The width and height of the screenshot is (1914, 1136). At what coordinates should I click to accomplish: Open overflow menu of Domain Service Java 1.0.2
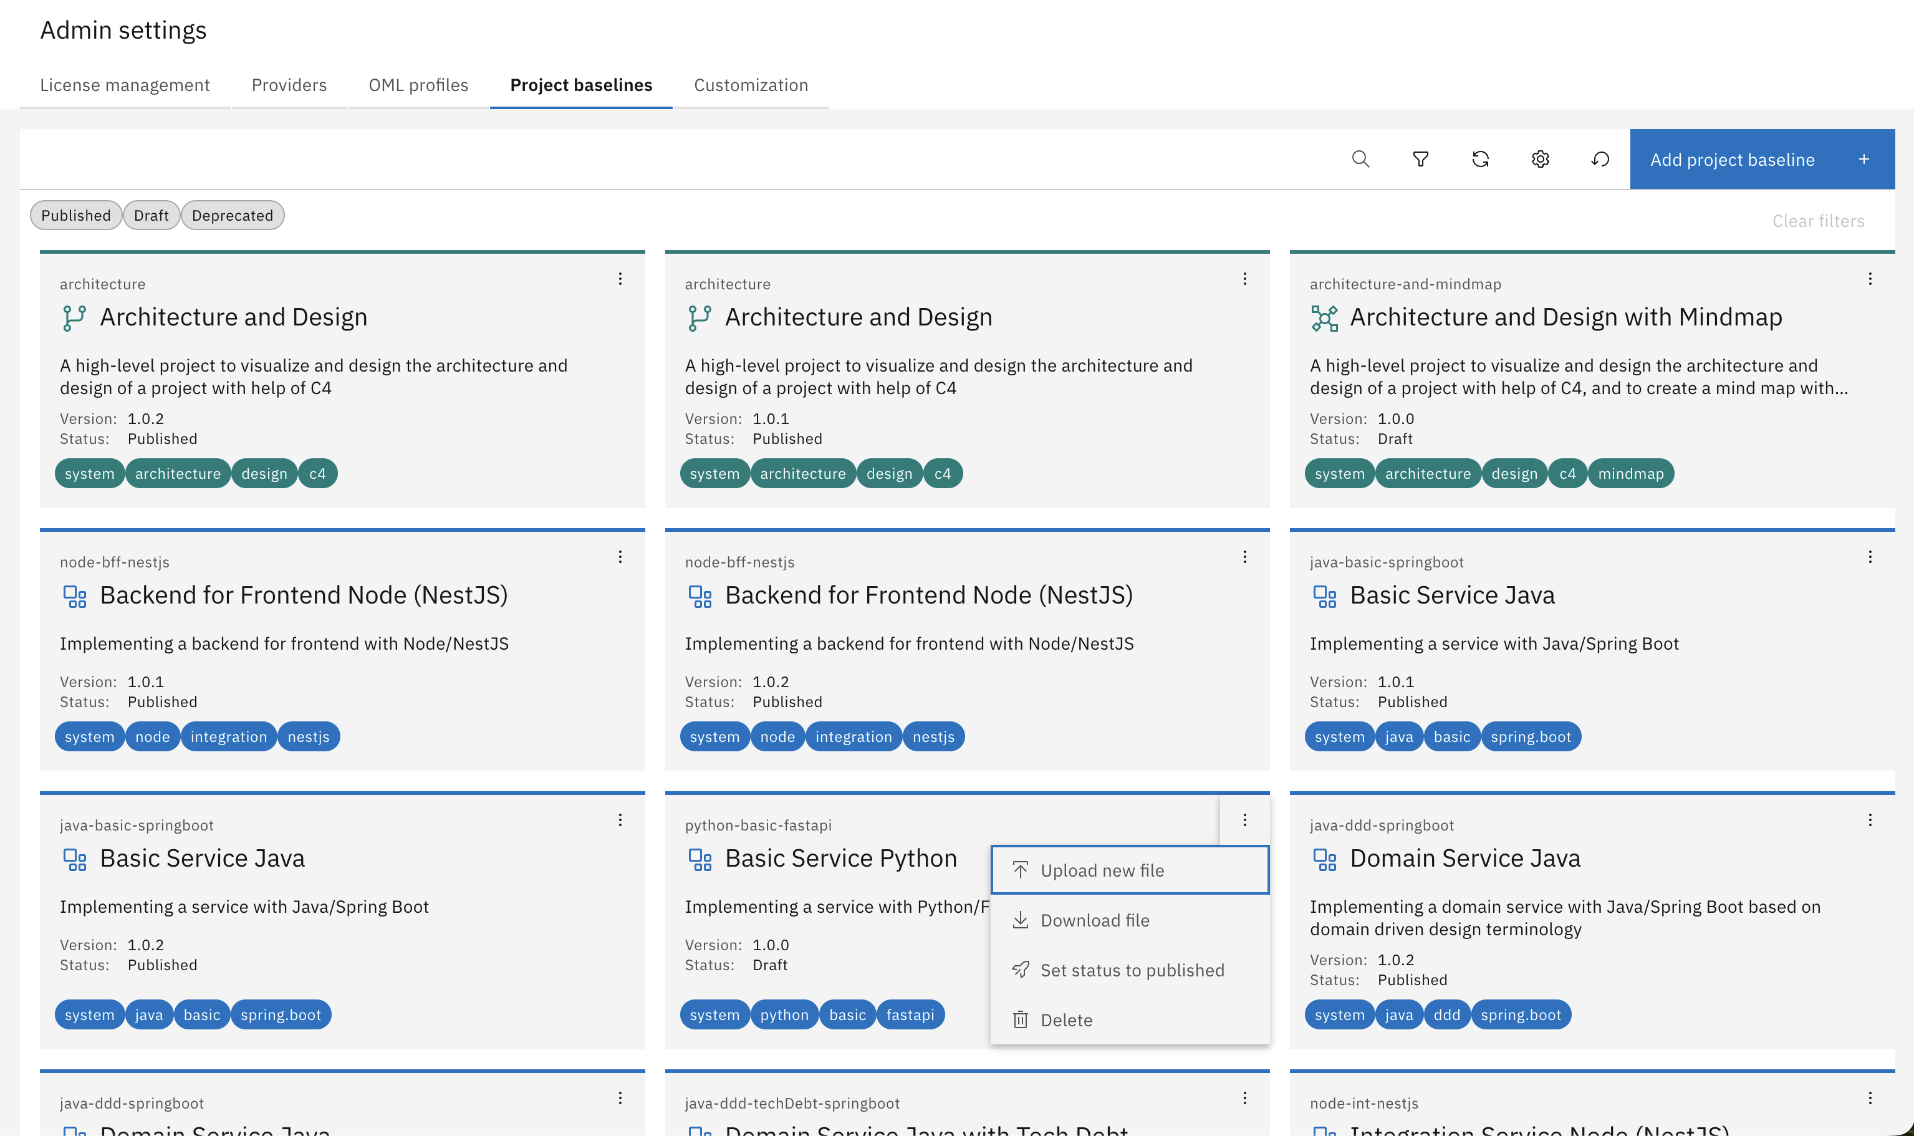(1870, 820)
